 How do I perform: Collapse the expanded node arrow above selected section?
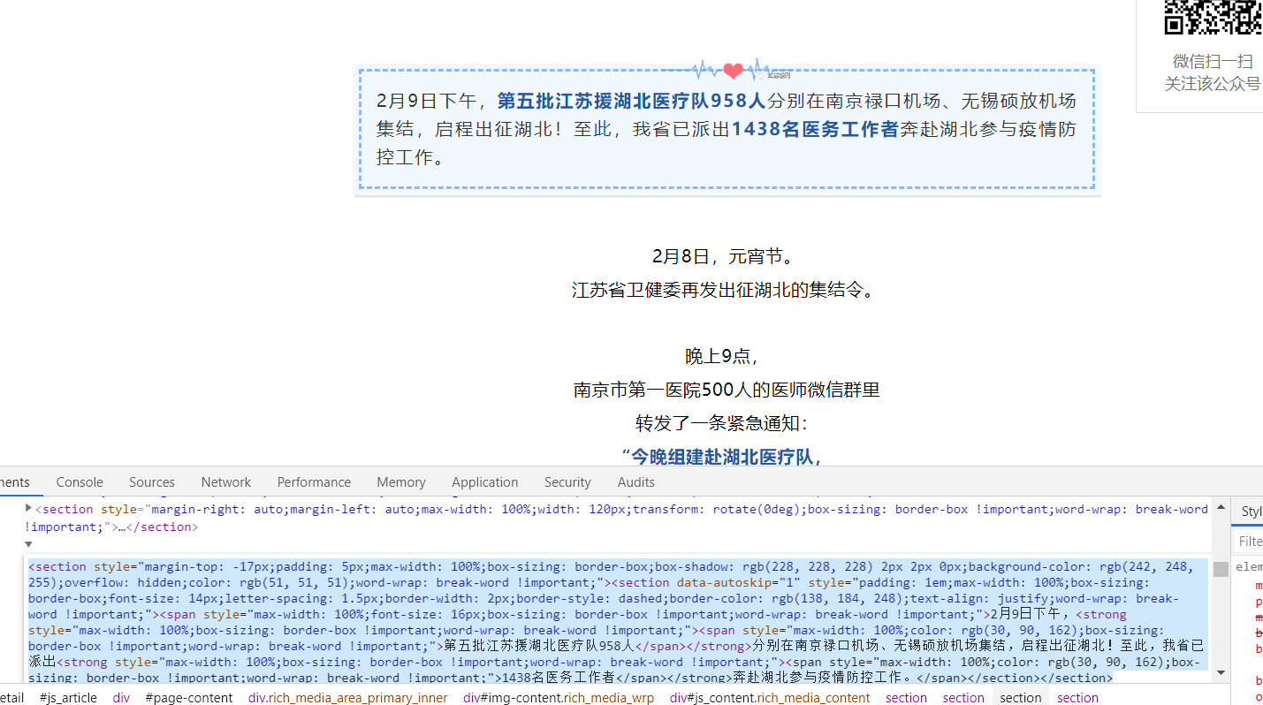coord(28,545)
